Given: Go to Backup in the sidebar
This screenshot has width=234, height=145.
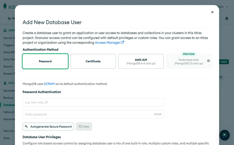Looking at the screenshot, I should point(8,98).
